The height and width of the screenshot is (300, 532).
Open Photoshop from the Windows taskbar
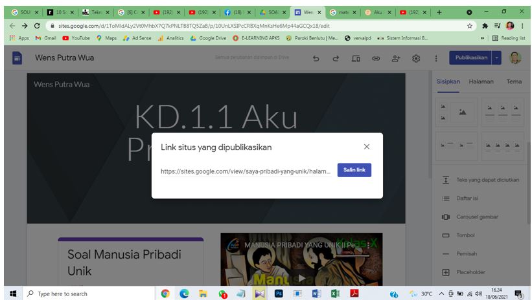click(279, 294)
